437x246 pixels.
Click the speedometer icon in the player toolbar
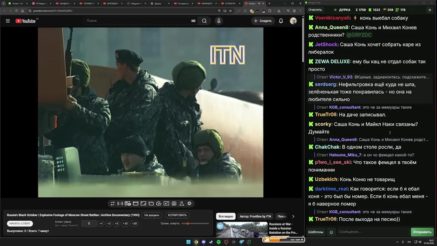click(158, 204)
